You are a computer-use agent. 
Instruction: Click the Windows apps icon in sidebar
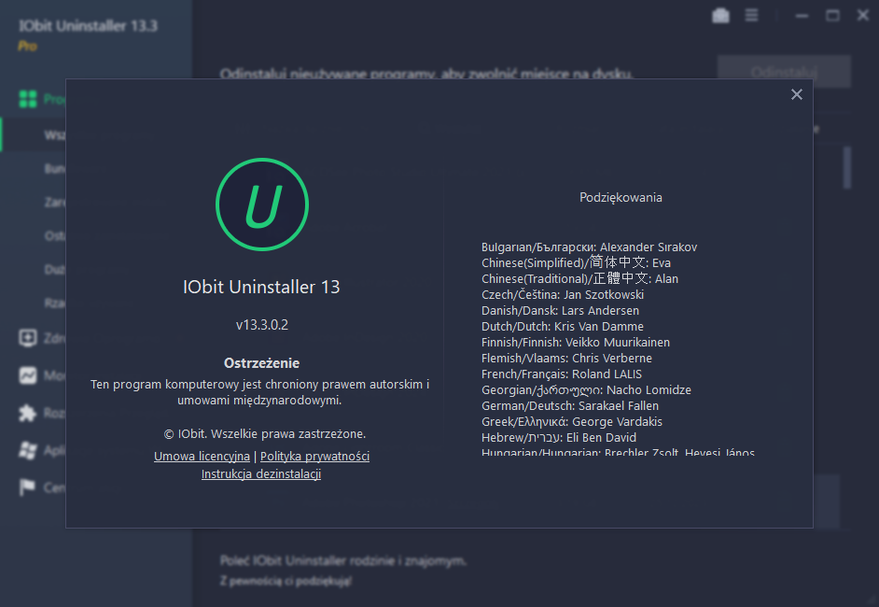[27, 450]
